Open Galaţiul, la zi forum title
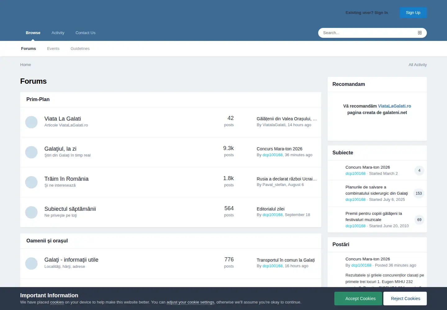The width and height of the screenshot is (447, 310). pyautogui.click(x=60, y=149)
